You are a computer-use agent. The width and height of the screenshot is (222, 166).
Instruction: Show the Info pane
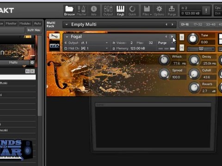[93, 11]
